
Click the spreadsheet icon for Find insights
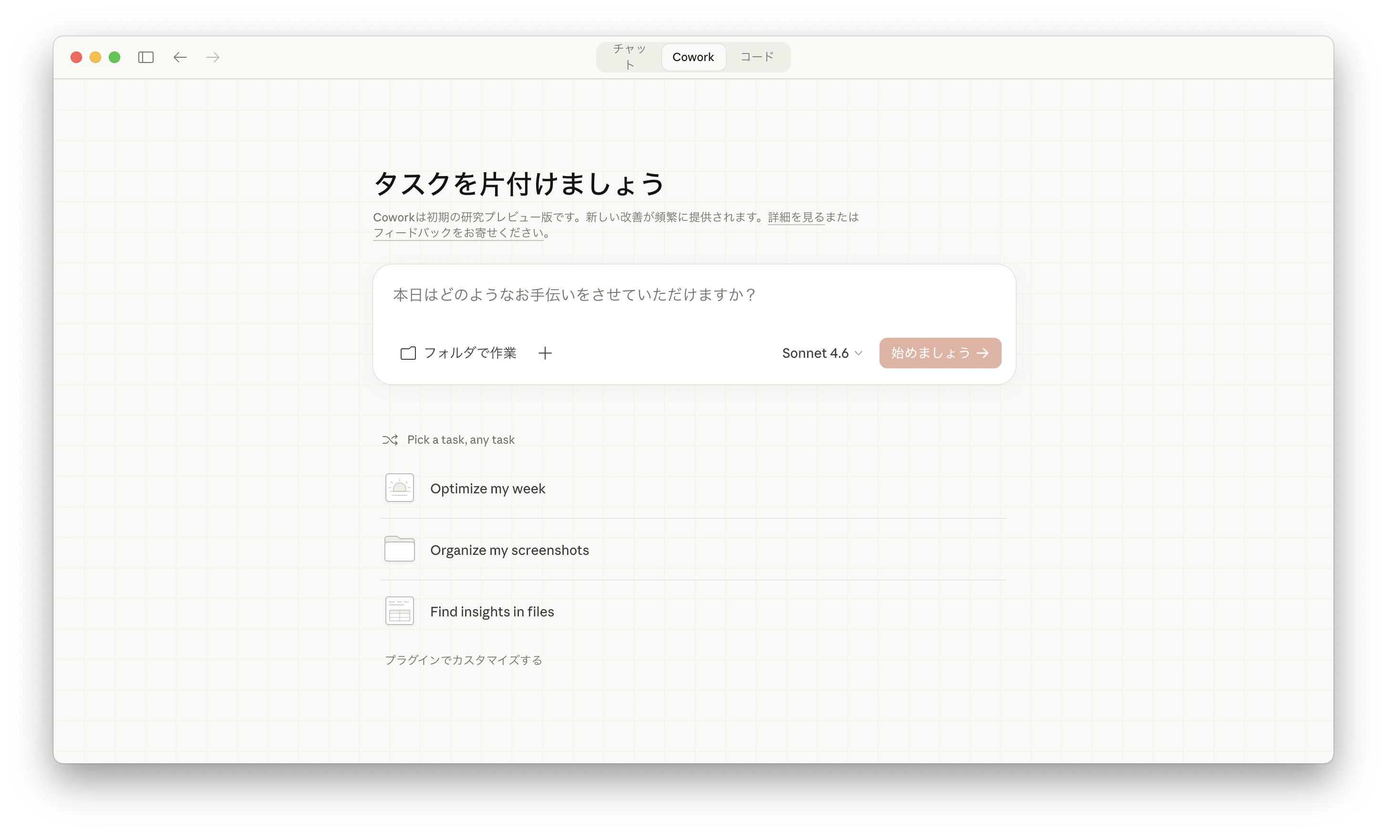399,611
